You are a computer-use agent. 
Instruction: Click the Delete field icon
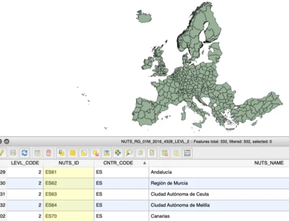click(x=165, y=153)
